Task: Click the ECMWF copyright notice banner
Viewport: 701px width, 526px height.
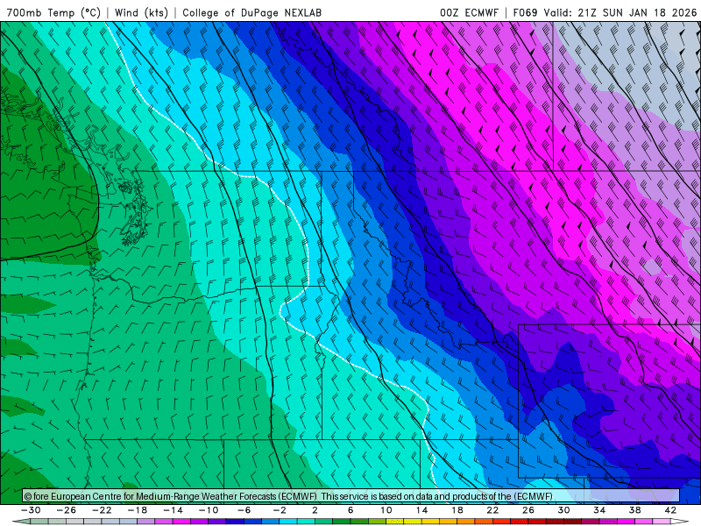Action: tap(350, 496)
